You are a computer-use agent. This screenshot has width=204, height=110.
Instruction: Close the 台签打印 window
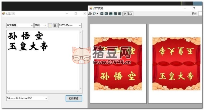[x=85, y=13]
